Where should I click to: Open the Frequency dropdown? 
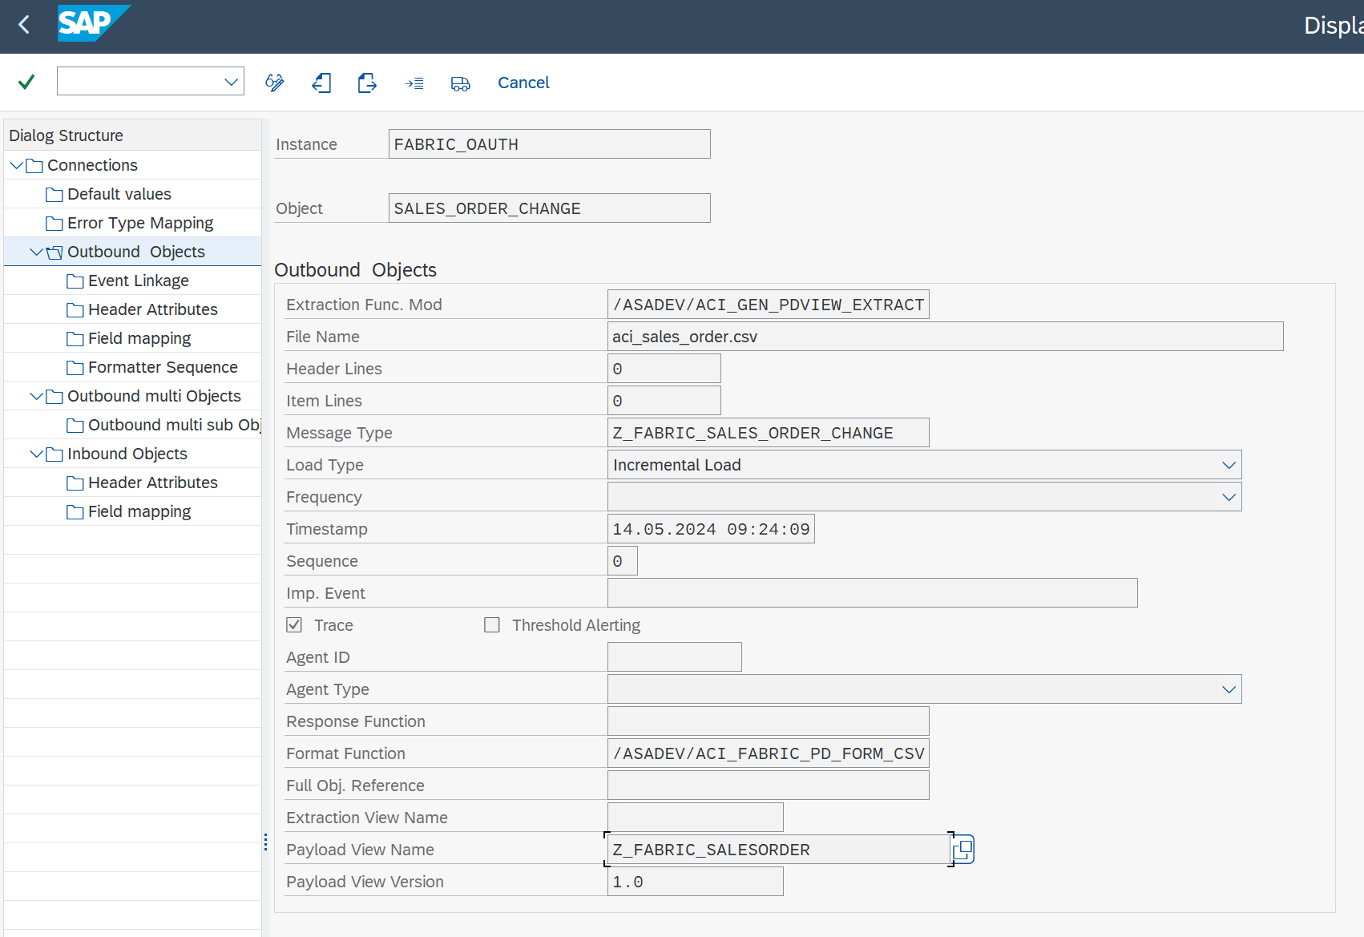point(1229,497)
